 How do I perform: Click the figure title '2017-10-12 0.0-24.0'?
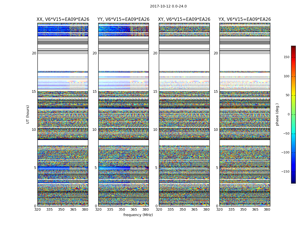tap(168, 6)
